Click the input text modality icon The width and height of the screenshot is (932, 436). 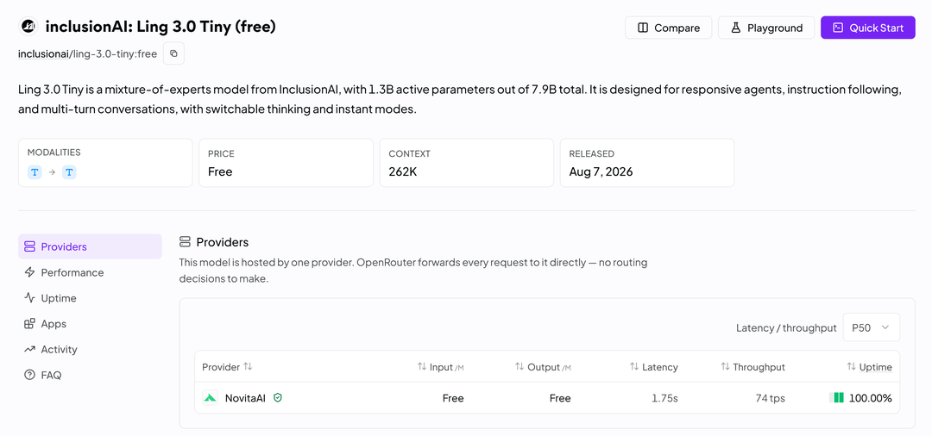pos(35,172)
